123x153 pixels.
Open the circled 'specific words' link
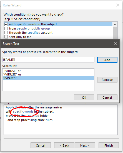click(23, 111)
